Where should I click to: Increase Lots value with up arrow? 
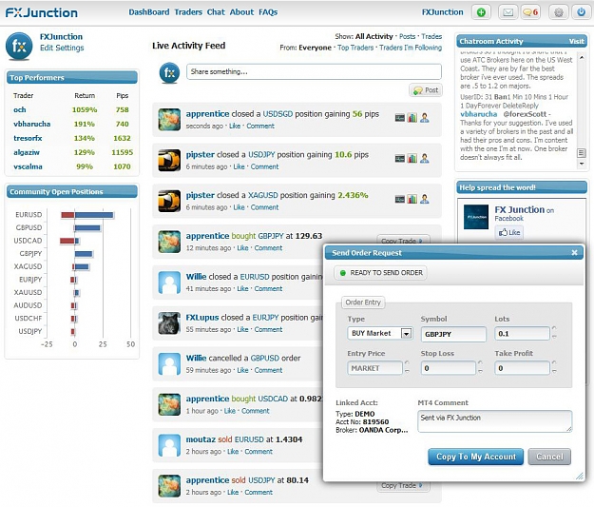click(554, 328)
